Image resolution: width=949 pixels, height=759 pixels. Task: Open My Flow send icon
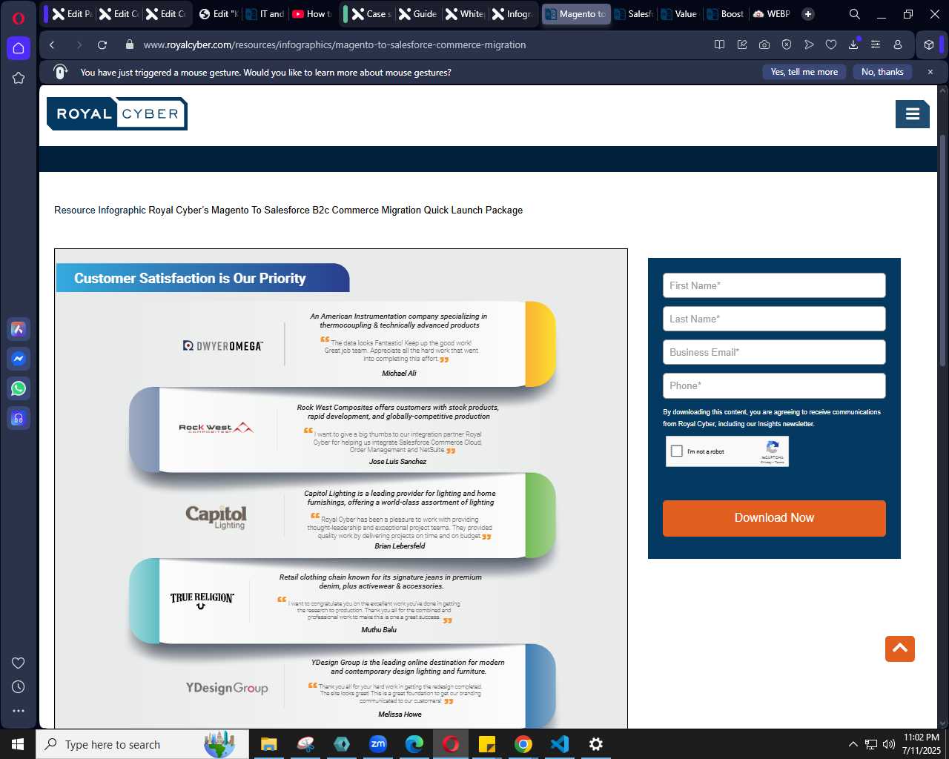pos(809,44)
